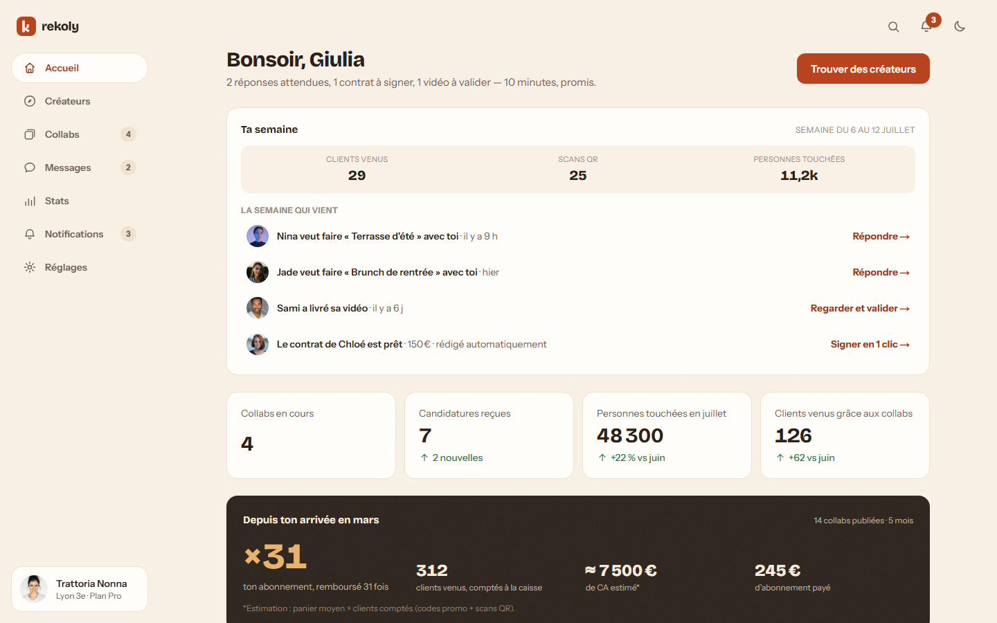This screenshot has width=997, height=623.
Task: Open Clients venus grâce aux collabs card
Action: tap(845, 435)
